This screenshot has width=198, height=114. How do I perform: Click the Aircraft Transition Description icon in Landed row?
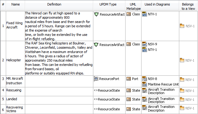(x=145, y=99)
